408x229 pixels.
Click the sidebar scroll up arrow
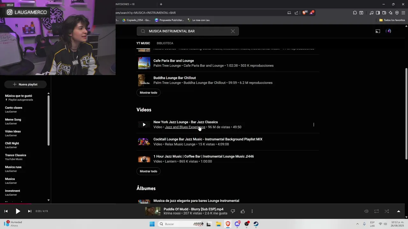(48, 94)
